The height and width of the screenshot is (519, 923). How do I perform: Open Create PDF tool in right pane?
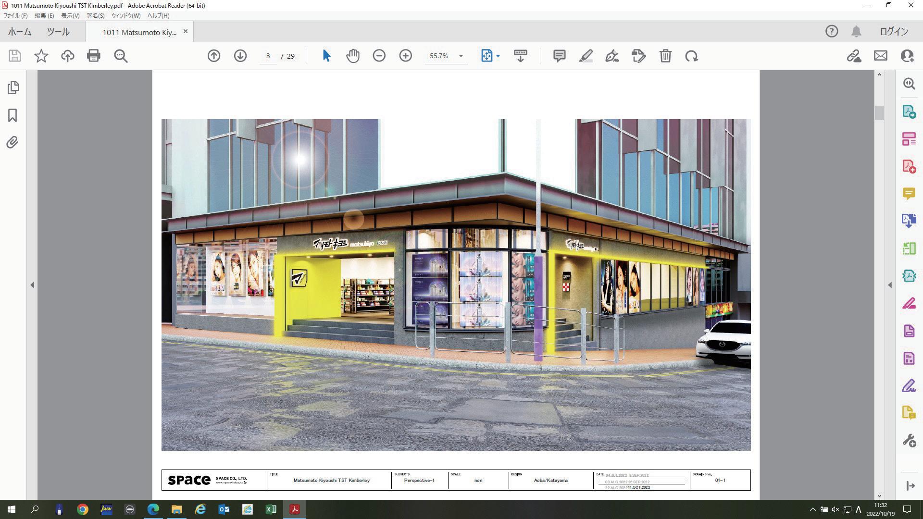point(909,166)
